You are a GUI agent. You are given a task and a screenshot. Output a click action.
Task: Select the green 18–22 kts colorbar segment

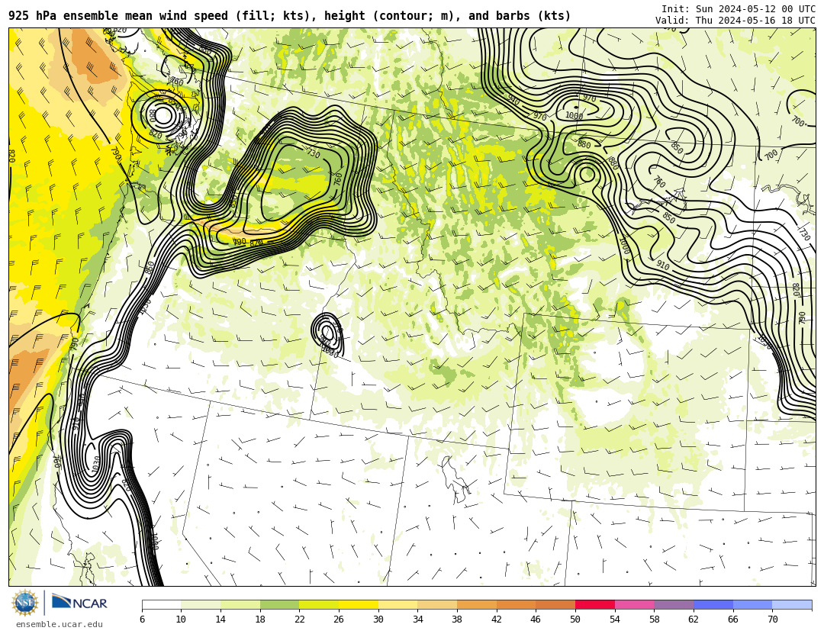point(279,604)
